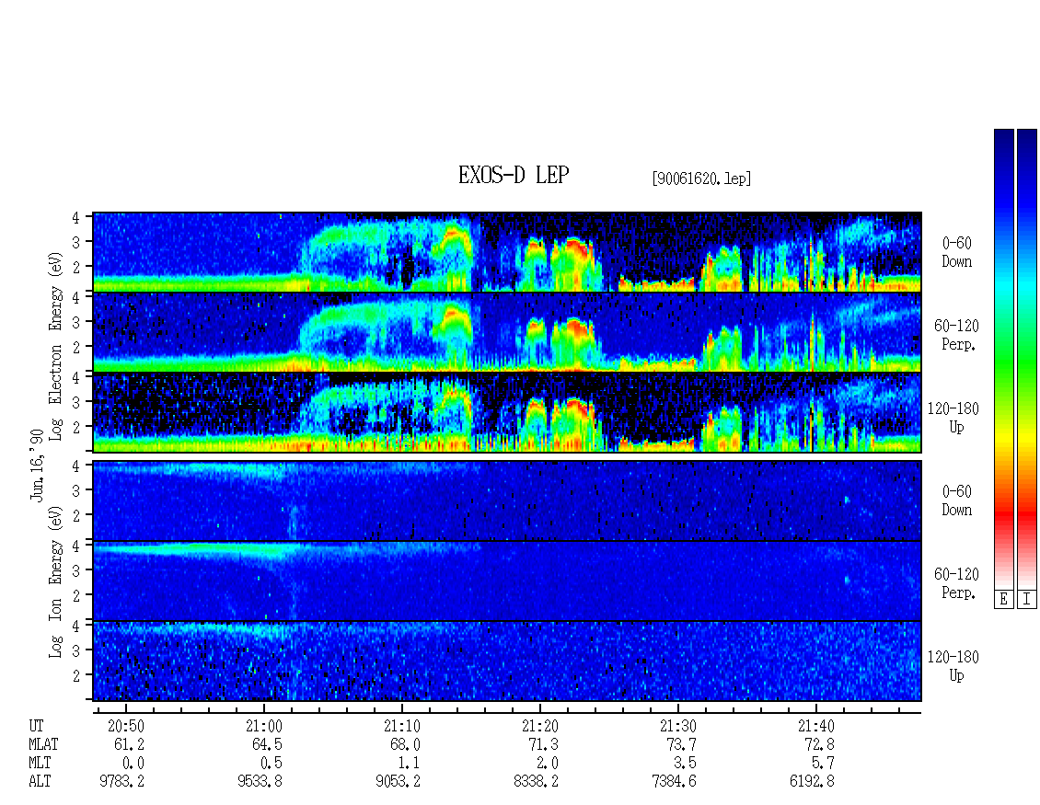
Task: Click the ALT row label
Action: pos(40,782)
